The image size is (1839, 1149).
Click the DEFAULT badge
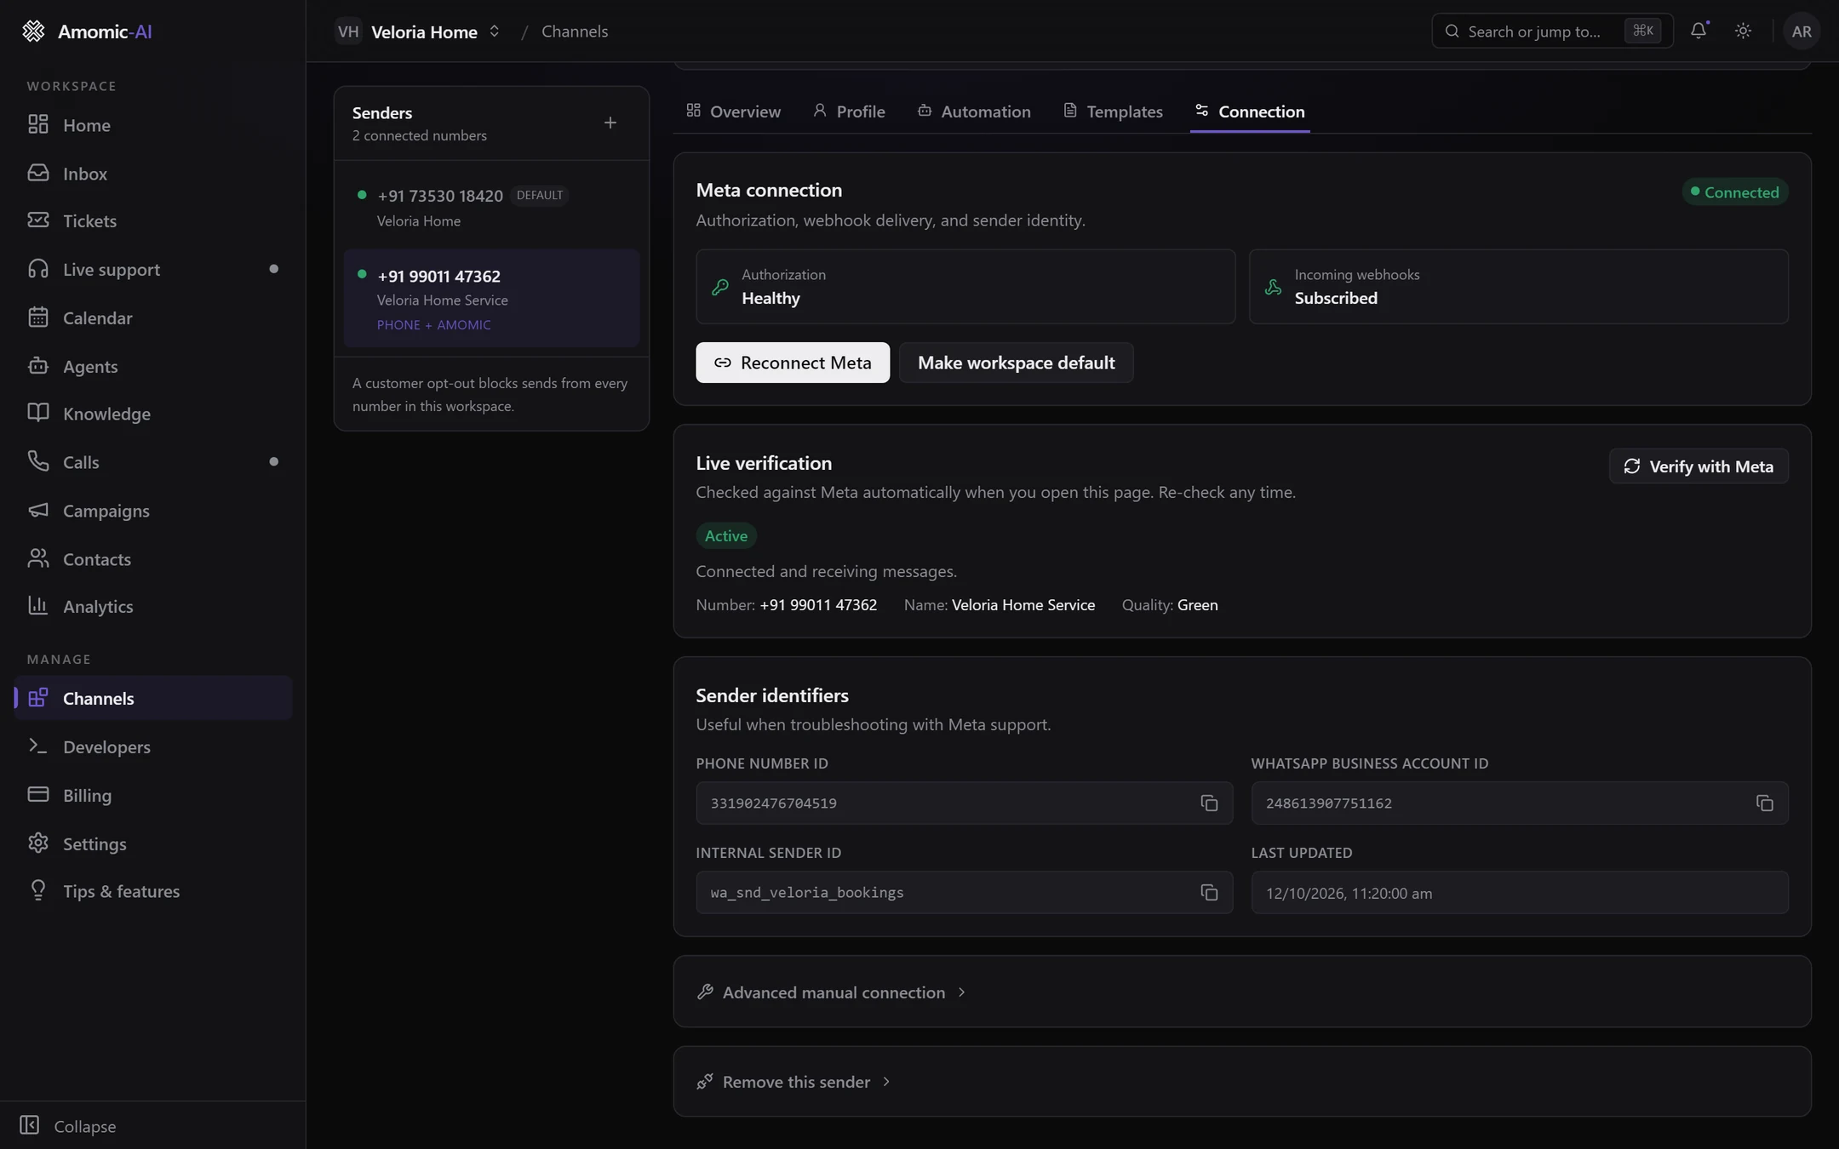tap(540, 196)
